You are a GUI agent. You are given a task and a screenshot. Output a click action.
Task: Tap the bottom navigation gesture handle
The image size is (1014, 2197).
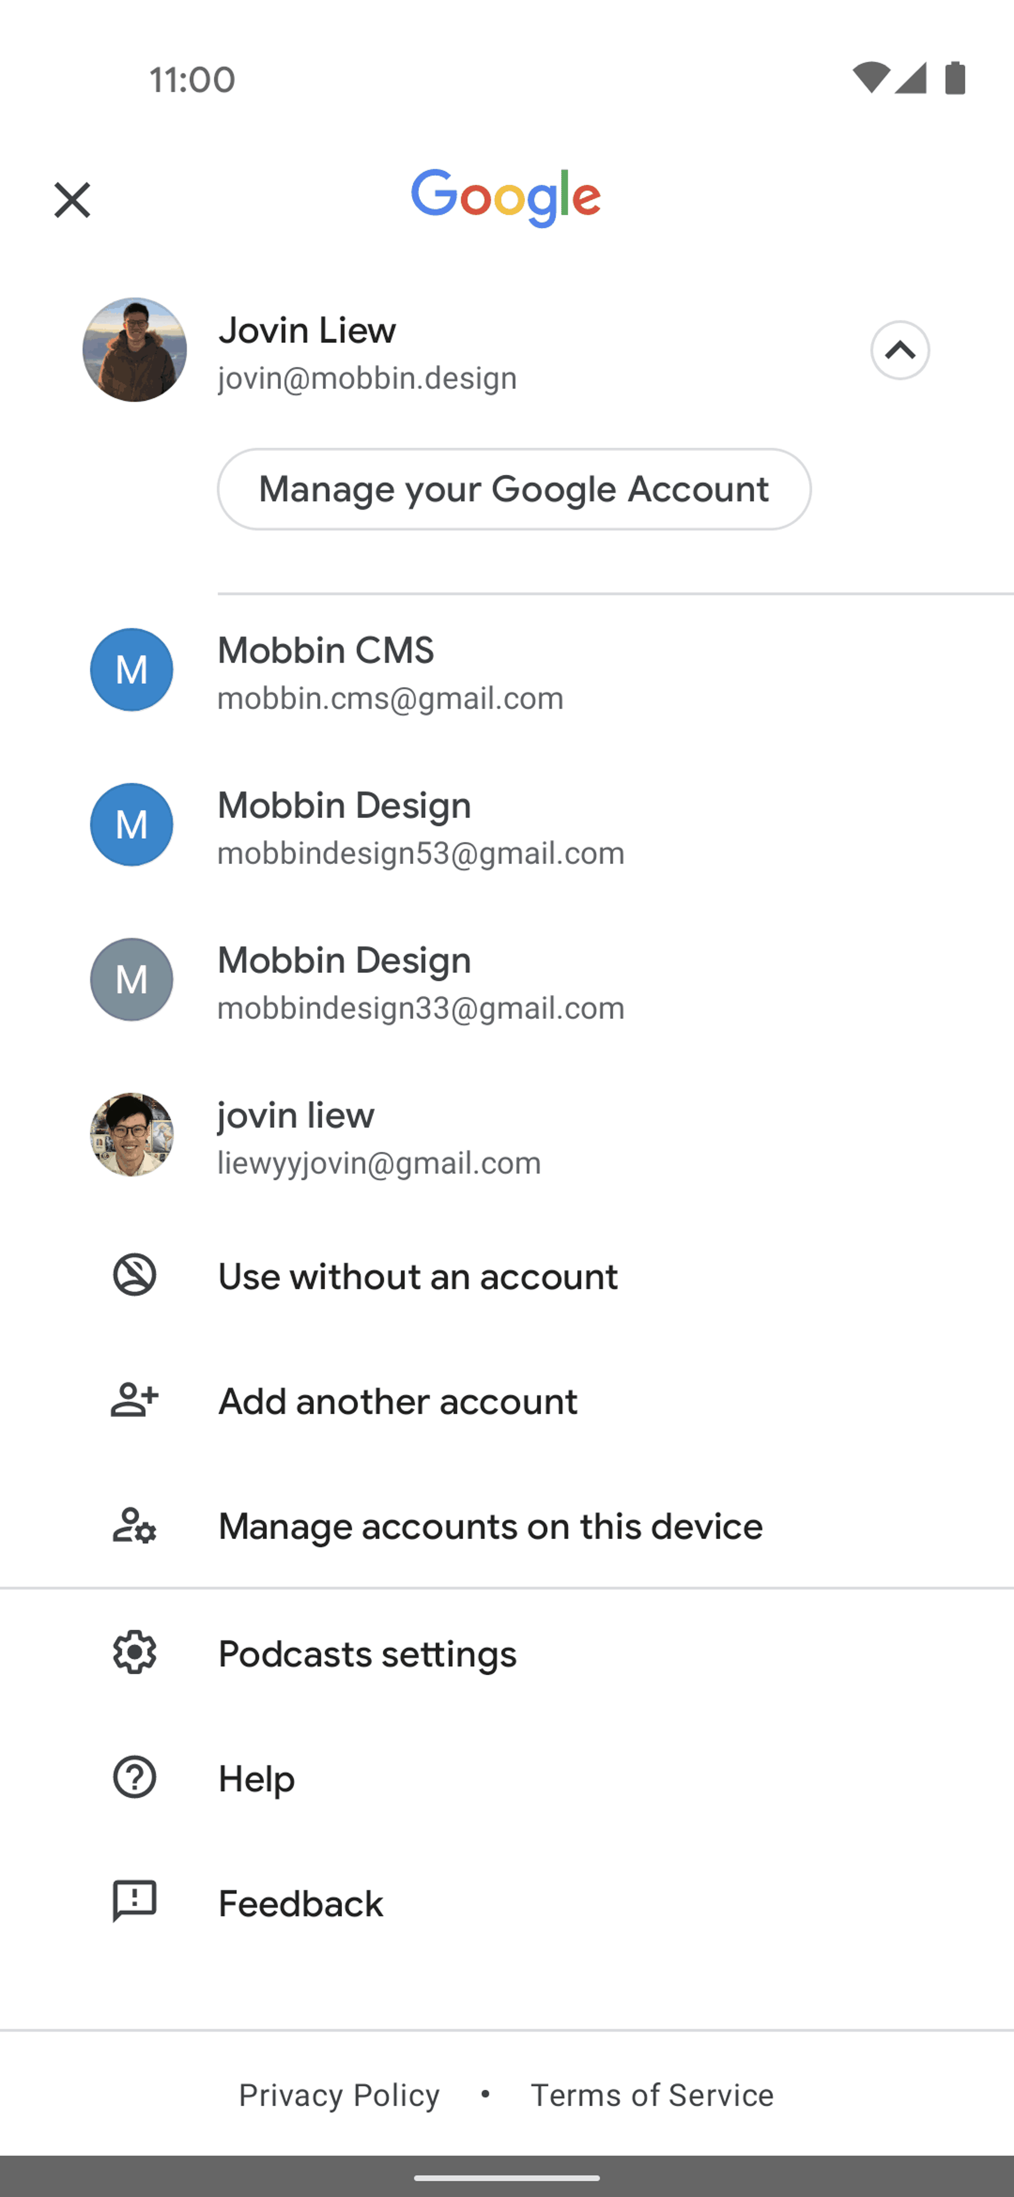506,2177
